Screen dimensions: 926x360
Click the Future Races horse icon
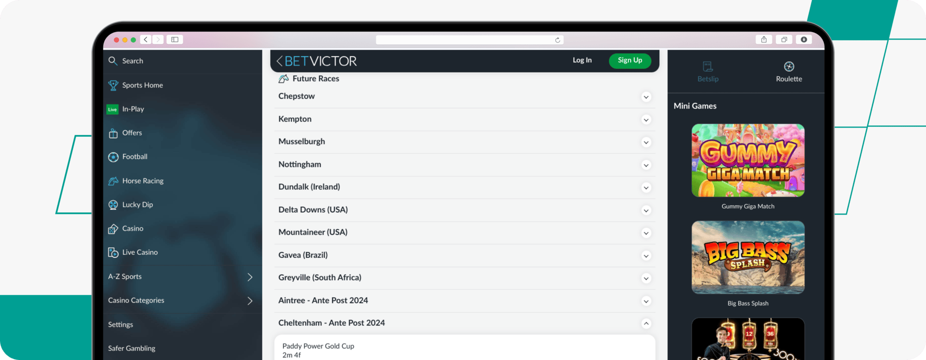(x=283, y=79)
